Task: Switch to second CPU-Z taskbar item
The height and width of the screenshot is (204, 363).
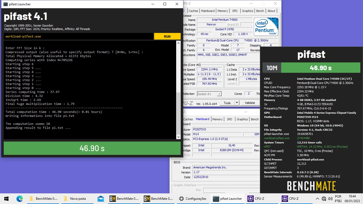Action: [296, 199]
